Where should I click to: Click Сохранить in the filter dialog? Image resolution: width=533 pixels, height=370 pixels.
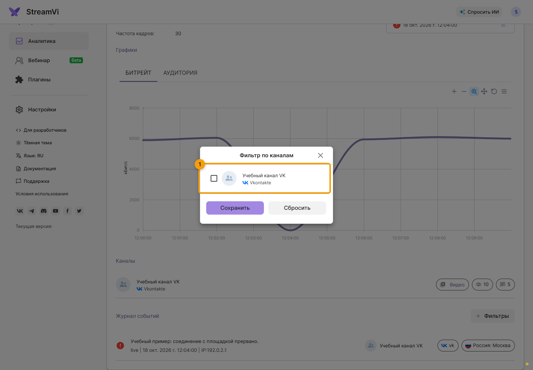tap(235, 208)
